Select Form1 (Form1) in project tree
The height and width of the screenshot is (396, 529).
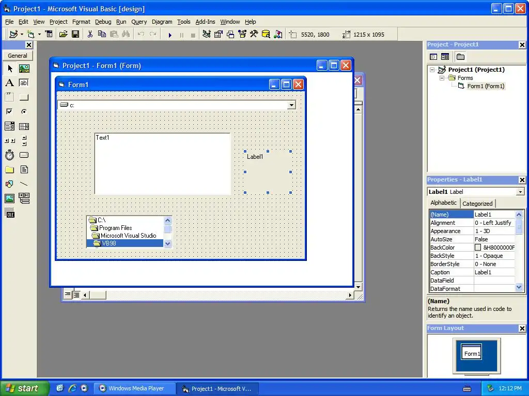[486, 86]
